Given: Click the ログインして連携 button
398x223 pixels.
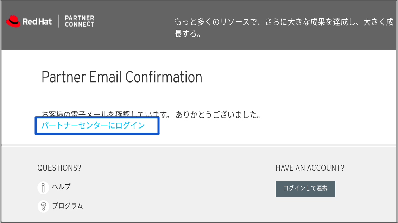Looking at the screenshot, I should pos(305,189).
